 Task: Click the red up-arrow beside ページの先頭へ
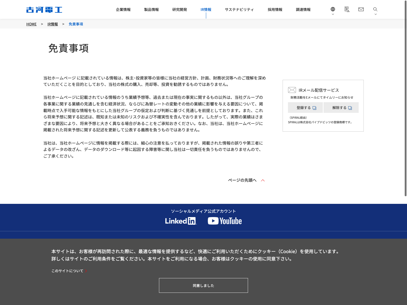point(263,180)
